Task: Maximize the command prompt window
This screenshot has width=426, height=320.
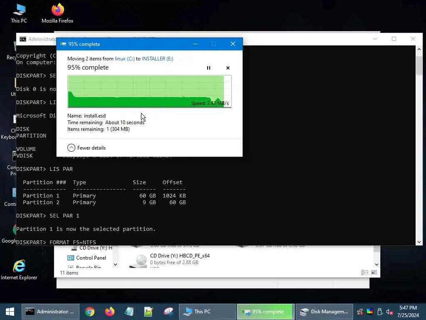Action: pyautogui.click(x=394, y=39)
